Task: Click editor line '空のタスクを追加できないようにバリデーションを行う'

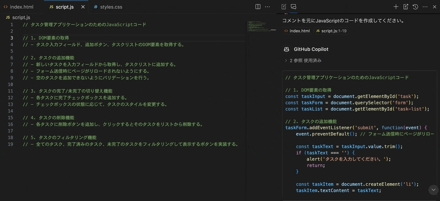Action: tap(86, 78)
